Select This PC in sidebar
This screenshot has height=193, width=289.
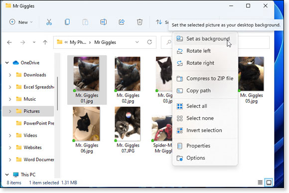click(x=24, y=175)
